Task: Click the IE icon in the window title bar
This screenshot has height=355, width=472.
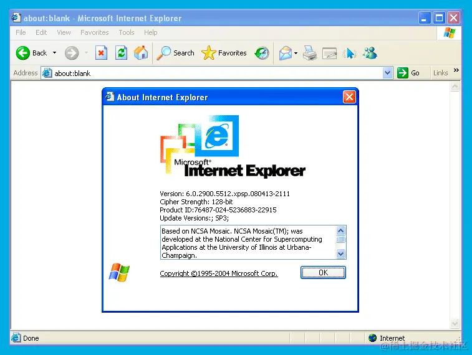Action: click(x=16, y=17)
